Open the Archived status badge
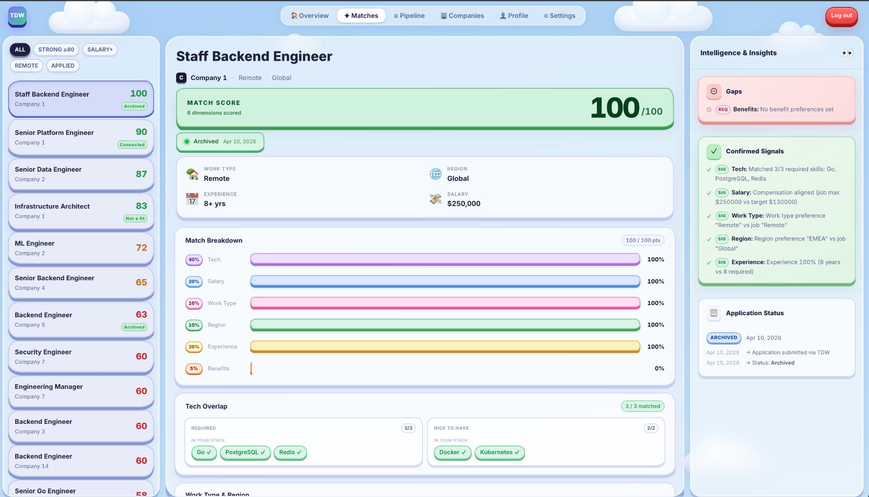 (x=220, y=142)
